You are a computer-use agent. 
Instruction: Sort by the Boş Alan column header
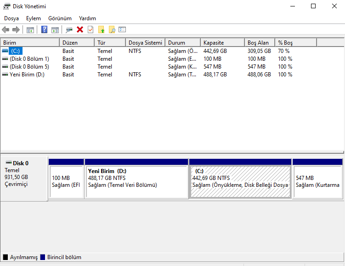pyautogui.click(x=260, y=42)
